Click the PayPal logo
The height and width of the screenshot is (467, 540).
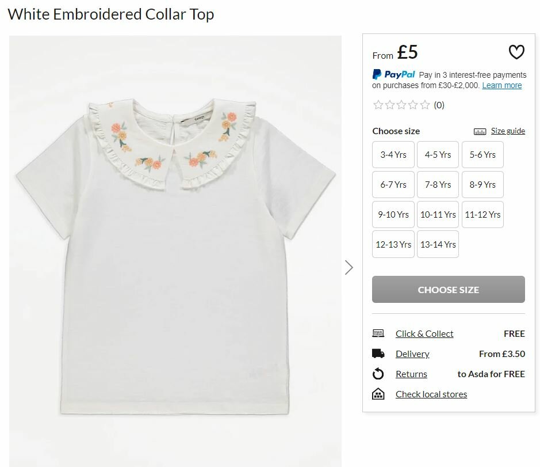[394, 74]
